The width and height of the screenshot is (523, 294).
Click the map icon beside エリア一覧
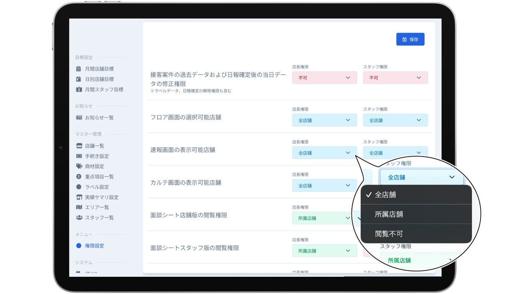coord(79,207)
